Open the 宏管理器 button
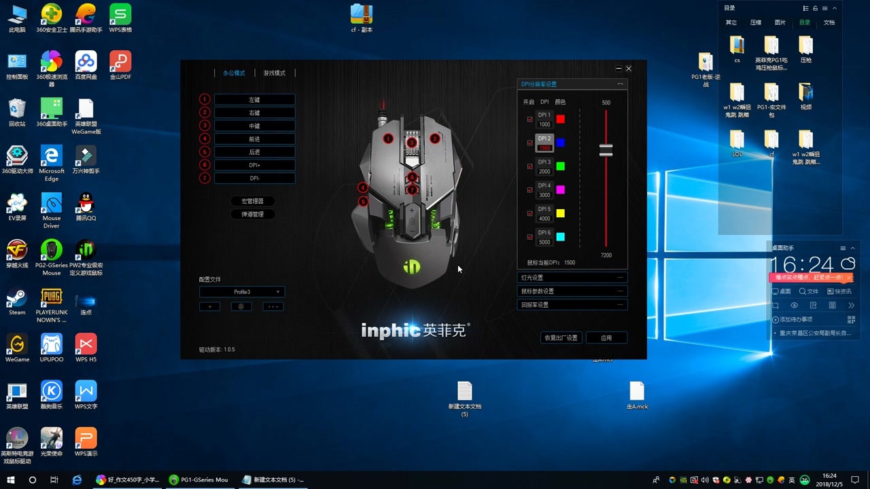This screenshot has width=870, height=489. (252, 201)
